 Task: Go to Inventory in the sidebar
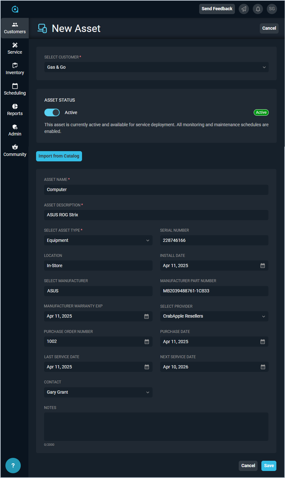click(15, 69)
